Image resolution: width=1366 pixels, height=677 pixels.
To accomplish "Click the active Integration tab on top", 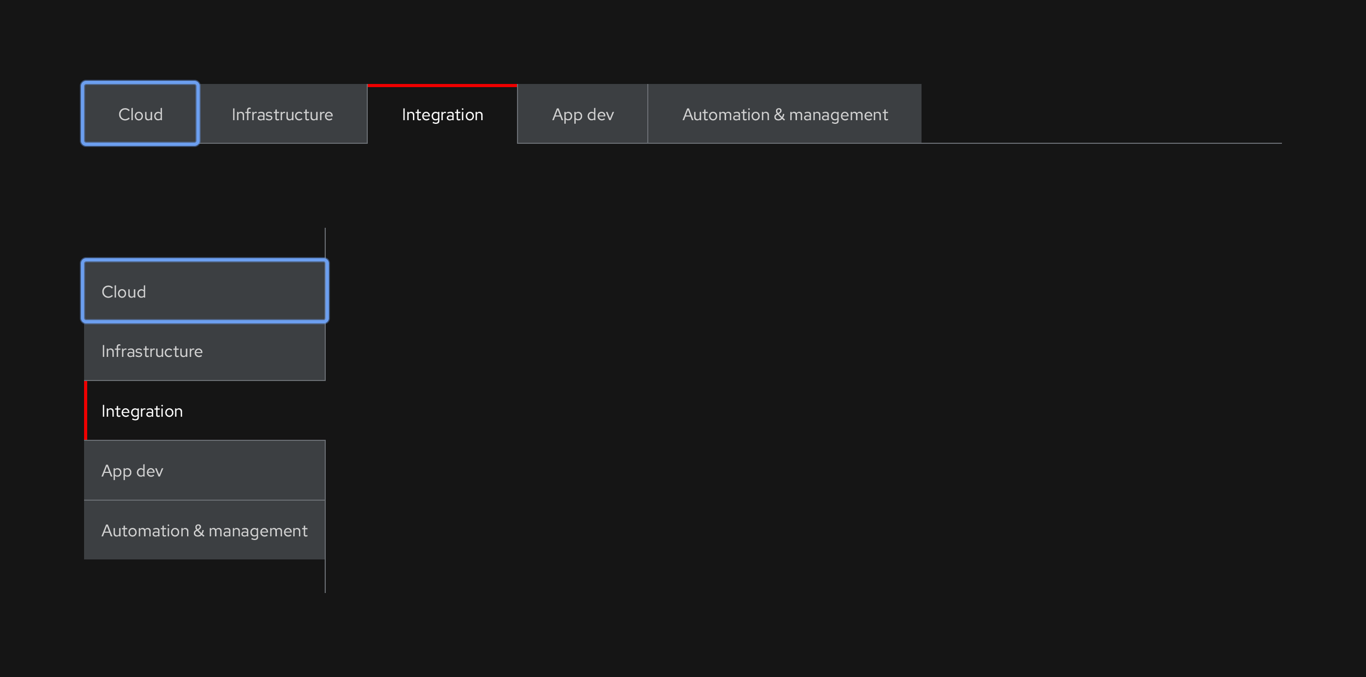I will point(442,113).
